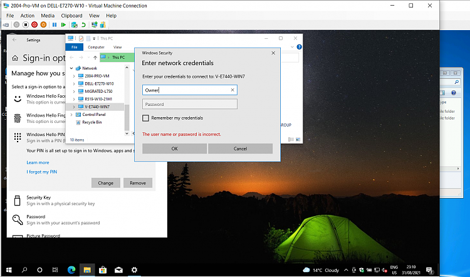This screenshot has width=470, height=277.
Task: Click the green Revert arrow icon
Action: 83,25
